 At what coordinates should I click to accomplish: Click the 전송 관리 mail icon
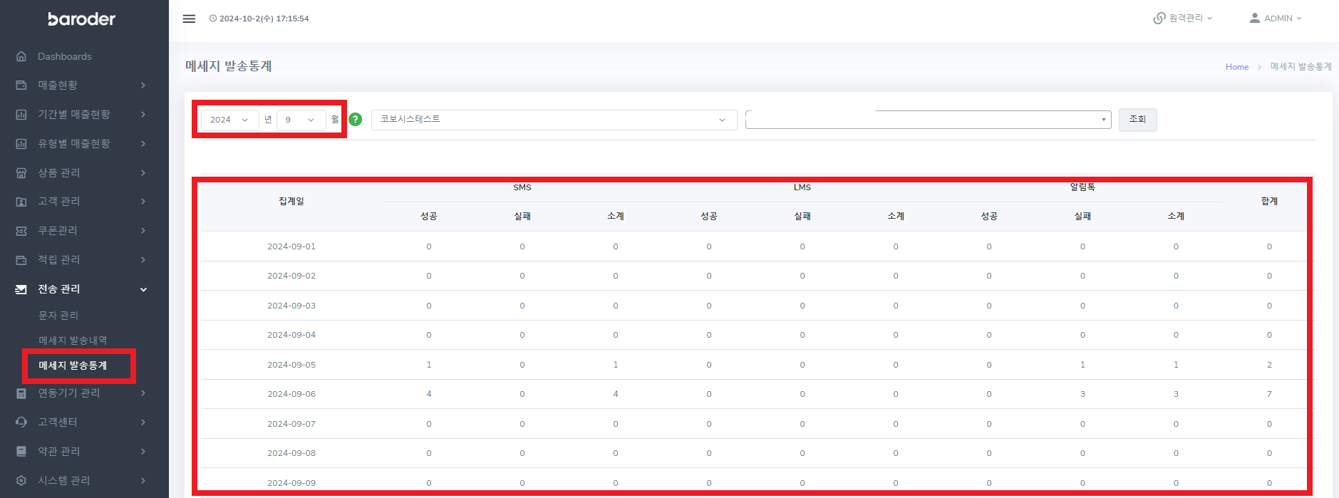(x=21, y=289)
